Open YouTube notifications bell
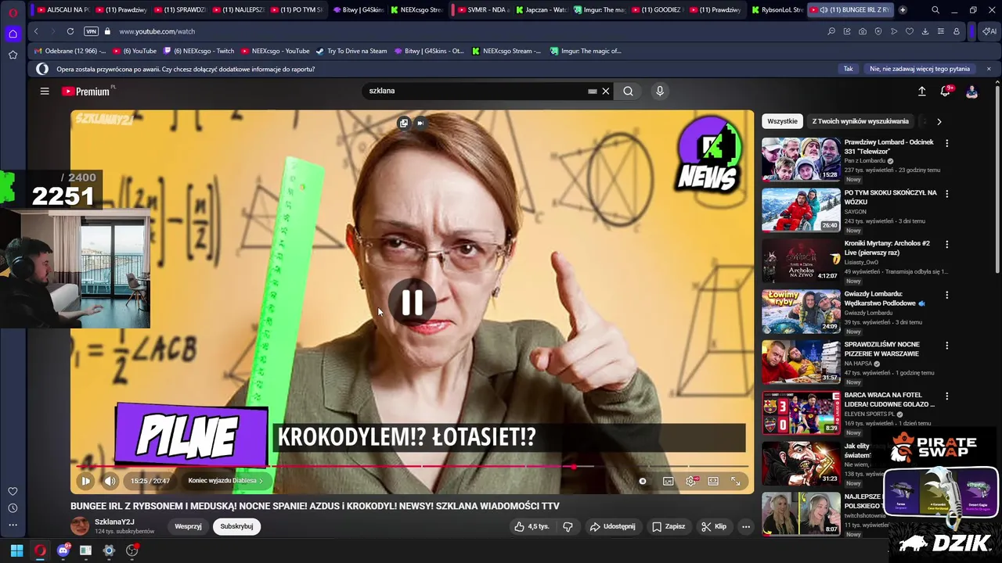The width and height of the screenshot is (1002, 563). click(x=946, y=91)
